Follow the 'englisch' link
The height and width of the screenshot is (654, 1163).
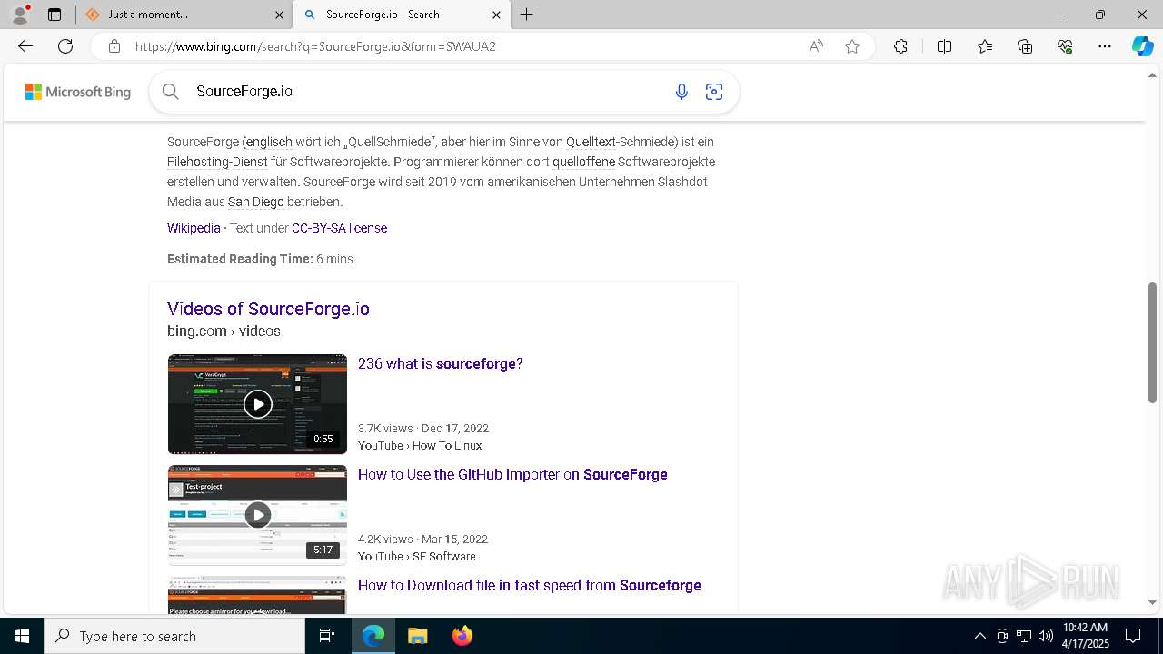coord(269,142)
